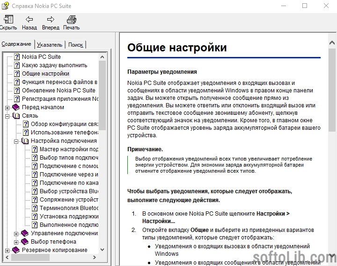This screenshot has height=266, width=337.
Task: Click the page icon beside Подключение через
Action: (x=35, y=174)
